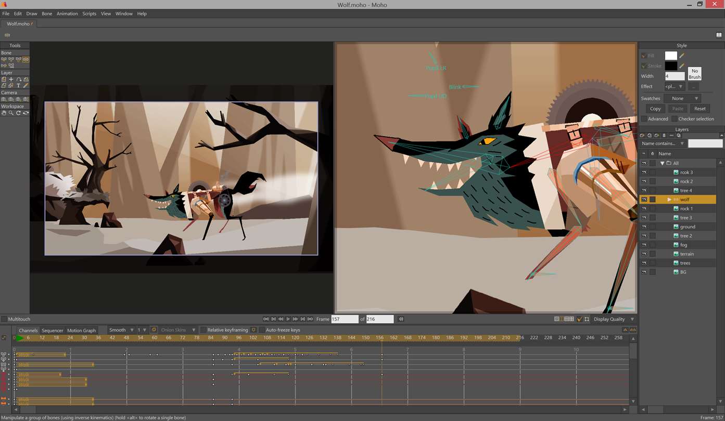Select the Rotate Layer tool
725x421 pixels.
pyautogui.click(x=18, y=80)
